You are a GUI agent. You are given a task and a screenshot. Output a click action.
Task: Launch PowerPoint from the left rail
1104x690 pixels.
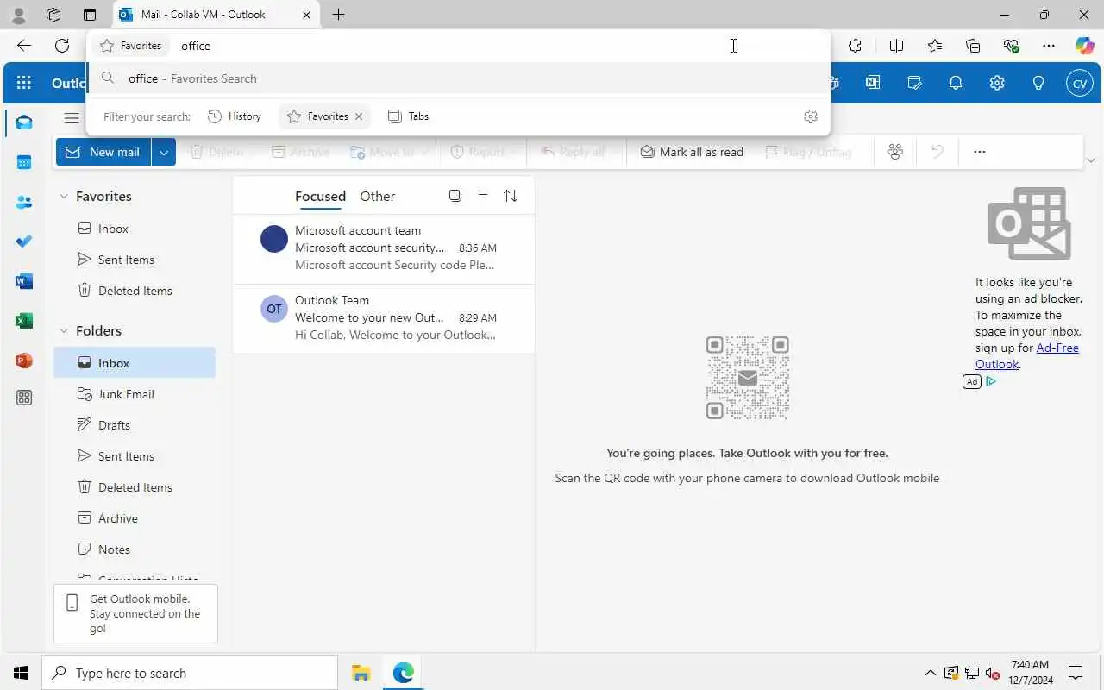(x=24, y=361)
